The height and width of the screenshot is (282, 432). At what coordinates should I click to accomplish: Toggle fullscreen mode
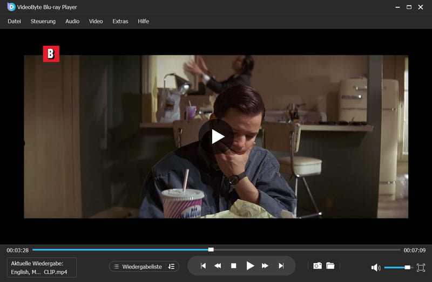click(421, 267)
